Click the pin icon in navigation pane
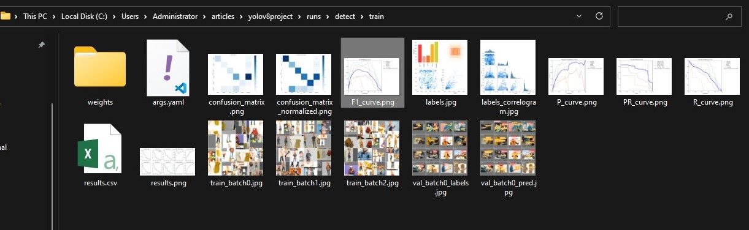This screenshot has height=230, width=749. click(x=42, y=45)
